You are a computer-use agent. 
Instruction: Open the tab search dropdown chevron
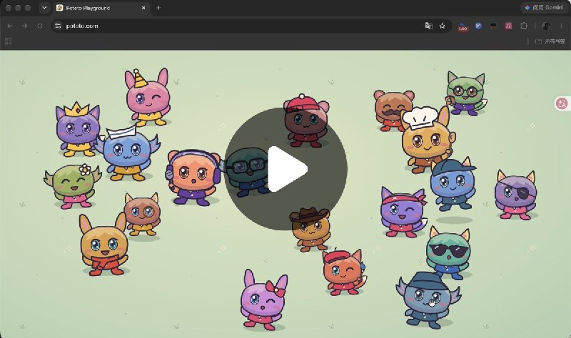click(x=44, y=8)
